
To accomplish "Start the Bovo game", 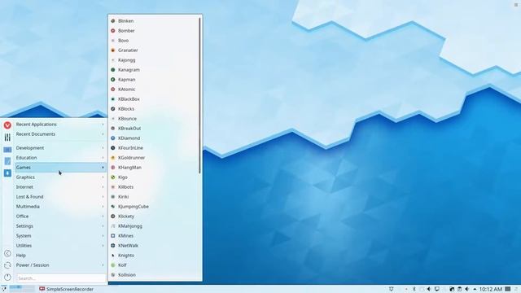I will click(154, 41).
